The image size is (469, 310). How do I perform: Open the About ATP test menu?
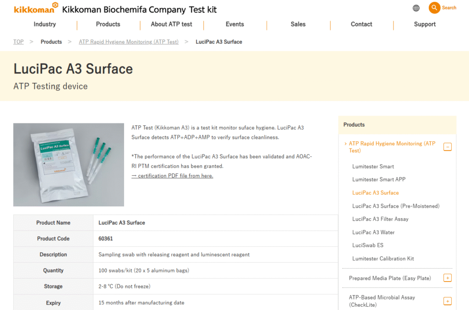tap(172, 24)
